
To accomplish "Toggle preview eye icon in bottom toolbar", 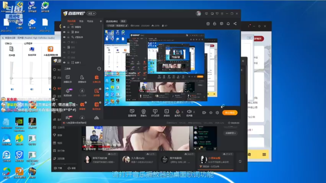I will 211,113.
